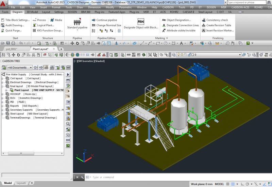This screenshot has width=272, height=187.
Task: Open the layer selection dropdown arrow
Action: (x=240, y=54)
